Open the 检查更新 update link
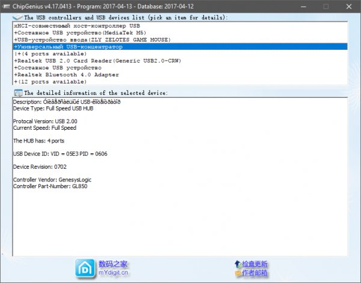Screen dimensions: 361x283 (255, 264)
